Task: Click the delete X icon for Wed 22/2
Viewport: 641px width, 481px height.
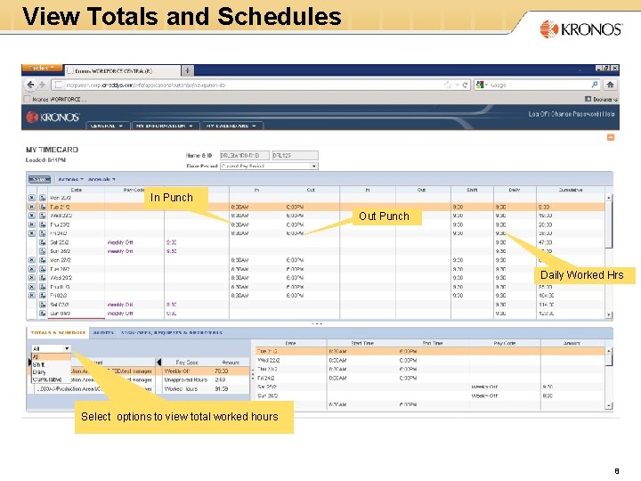Action: point(31,216)
